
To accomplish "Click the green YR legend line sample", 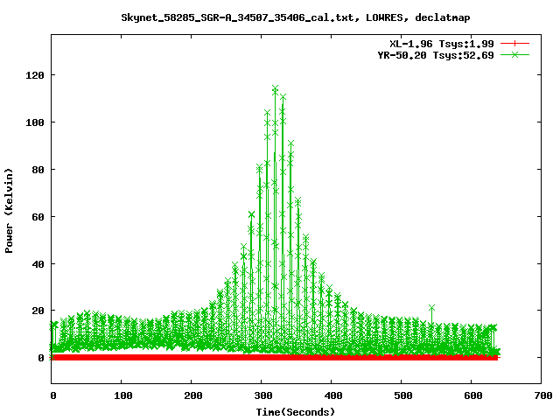I will pos(514,54).
